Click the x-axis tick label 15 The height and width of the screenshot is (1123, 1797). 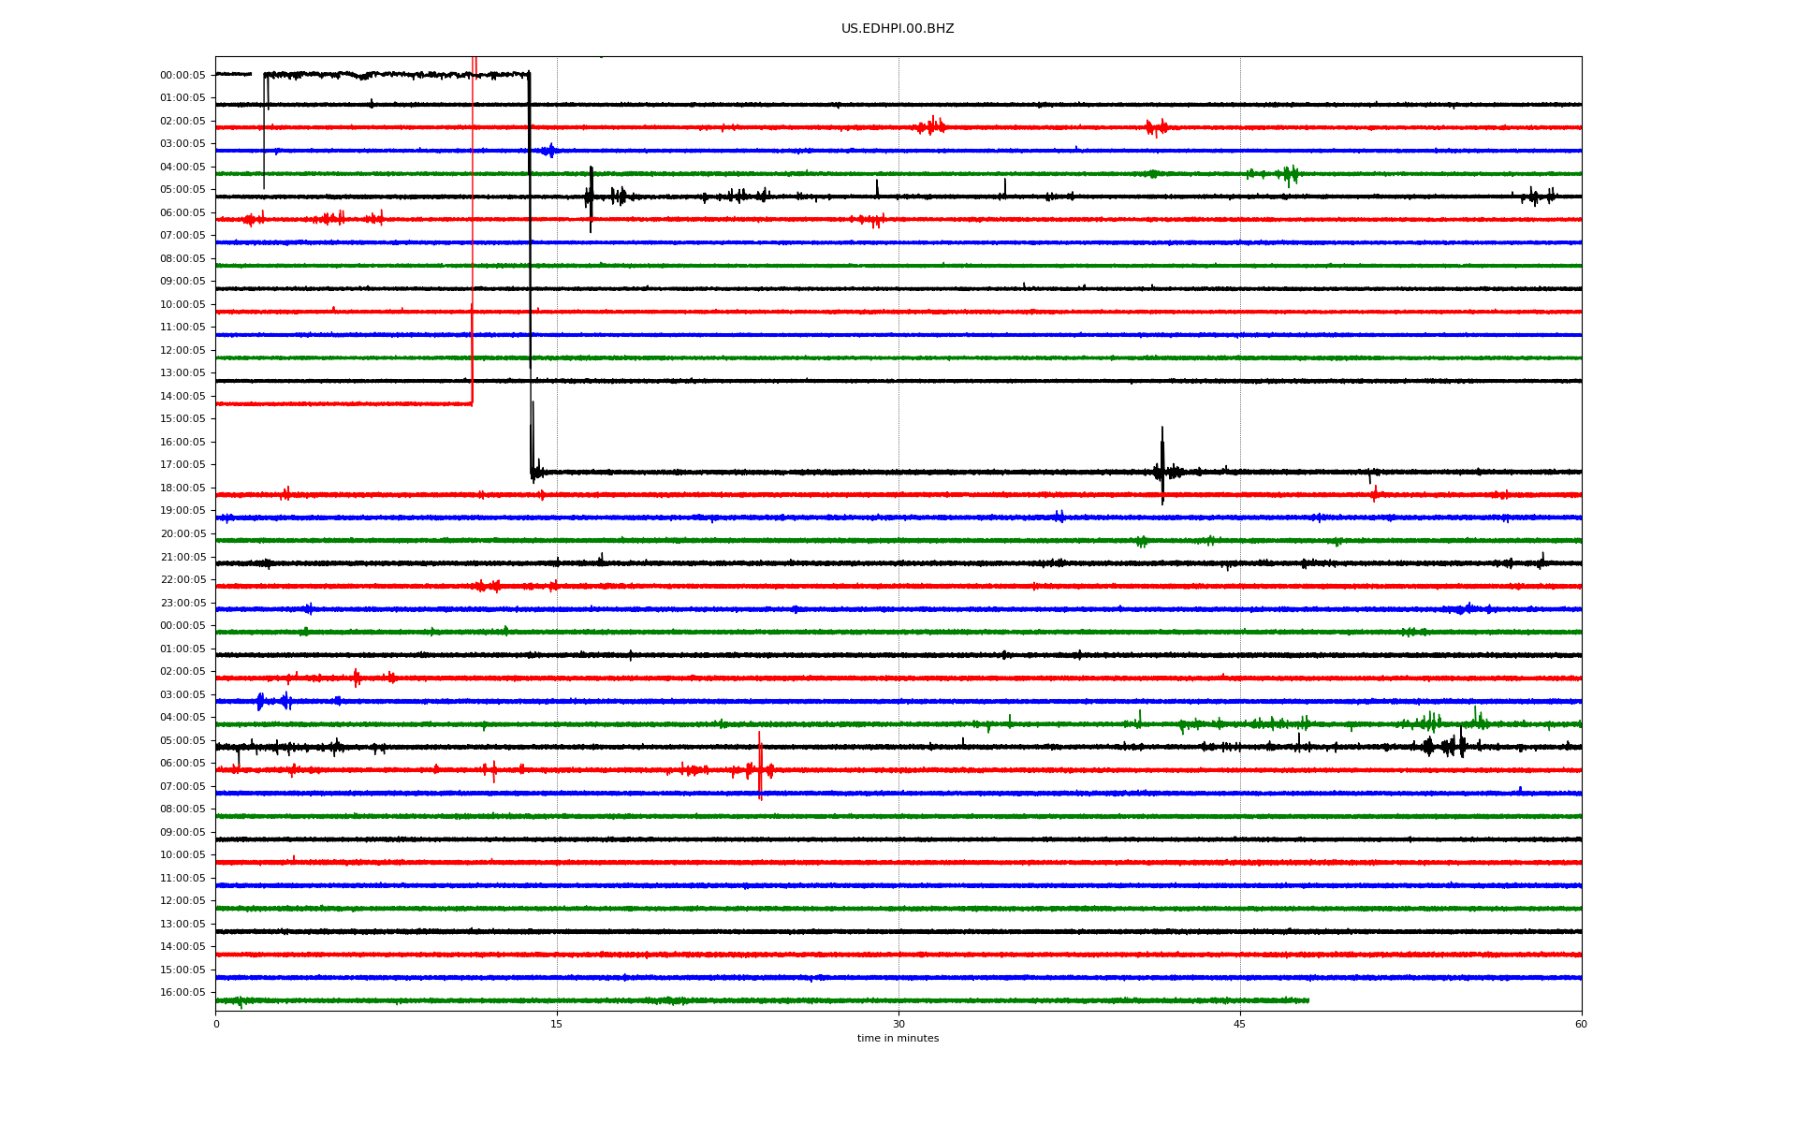click(x=557, y=1024)
